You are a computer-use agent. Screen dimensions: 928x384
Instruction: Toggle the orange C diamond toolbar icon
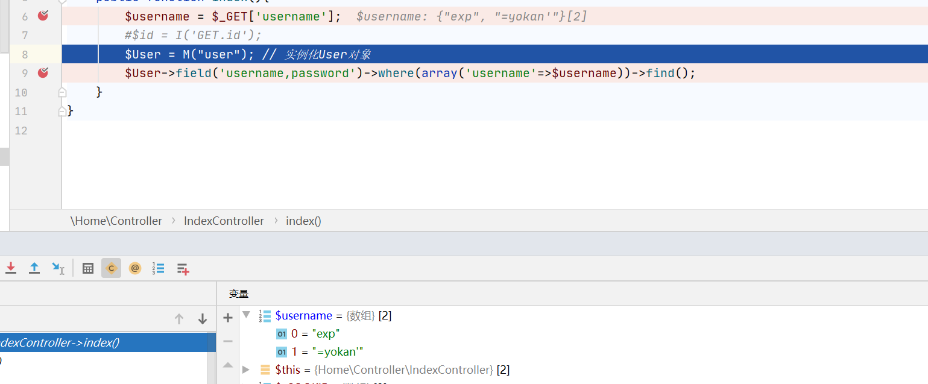point(111,268)
